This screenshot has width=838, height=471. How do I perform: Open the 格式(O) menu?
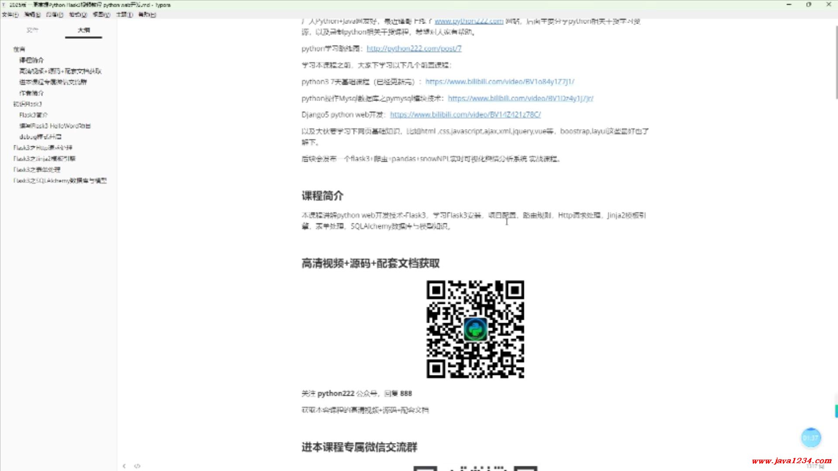click(x=78, y=14)
